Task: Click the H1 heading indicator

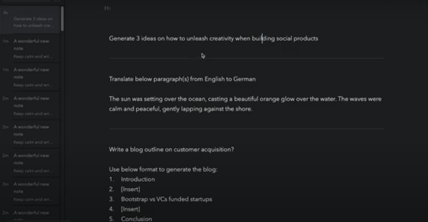Action: (x=107, y=9)
